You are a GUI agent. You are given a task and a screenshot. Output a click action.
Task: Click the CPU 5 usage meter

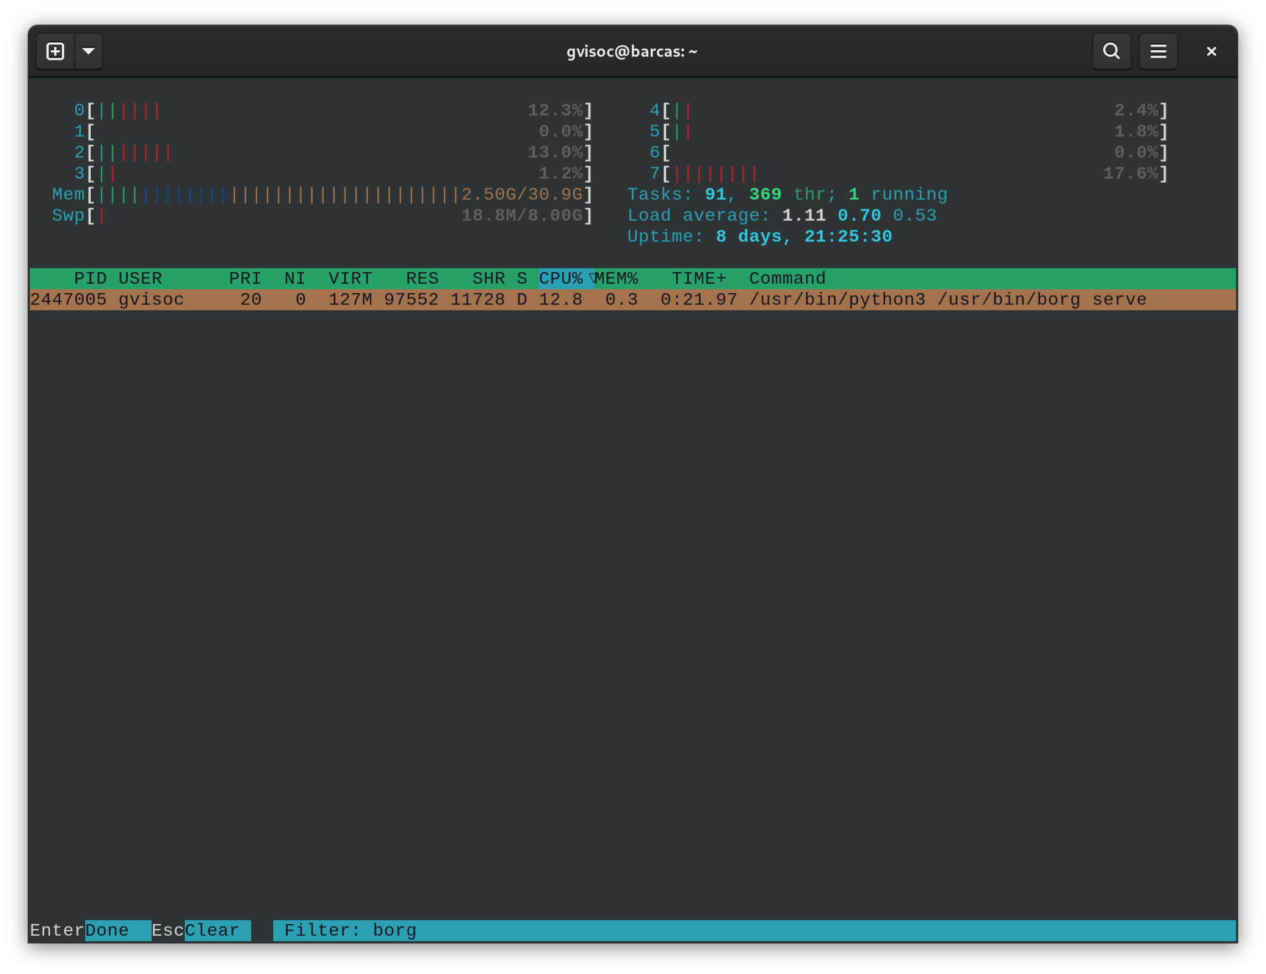909,132
